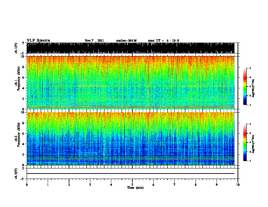Click the "Time (min)" axis label
The image size is (268, 207).
(x=135, y=188)
